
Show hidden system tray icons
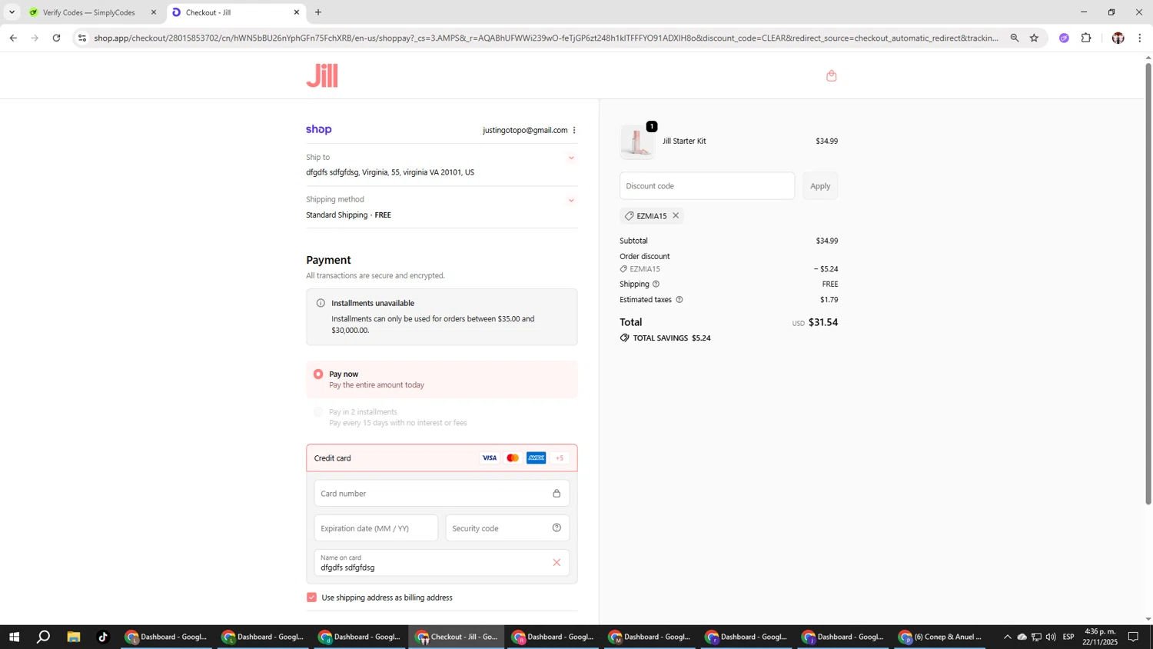1007,637
